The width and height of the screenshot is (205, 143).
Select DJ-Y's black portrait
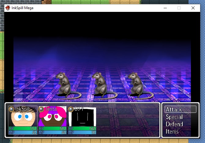[82, 117]
